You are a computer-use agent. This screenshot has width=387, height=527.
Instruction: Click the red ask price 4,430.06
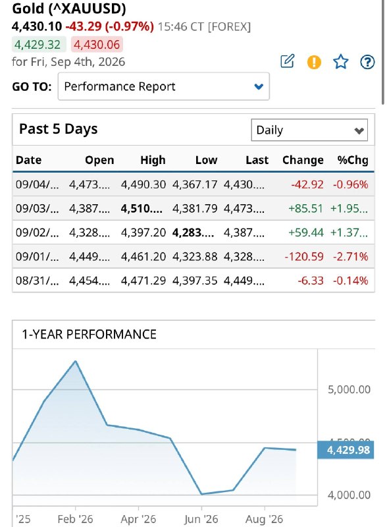97,44
